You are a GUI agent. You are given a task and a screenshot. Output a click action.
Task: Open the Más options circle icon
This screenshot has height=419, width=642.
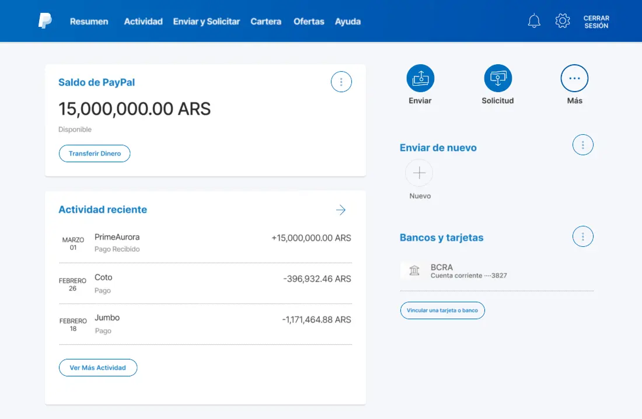point(574,78)
